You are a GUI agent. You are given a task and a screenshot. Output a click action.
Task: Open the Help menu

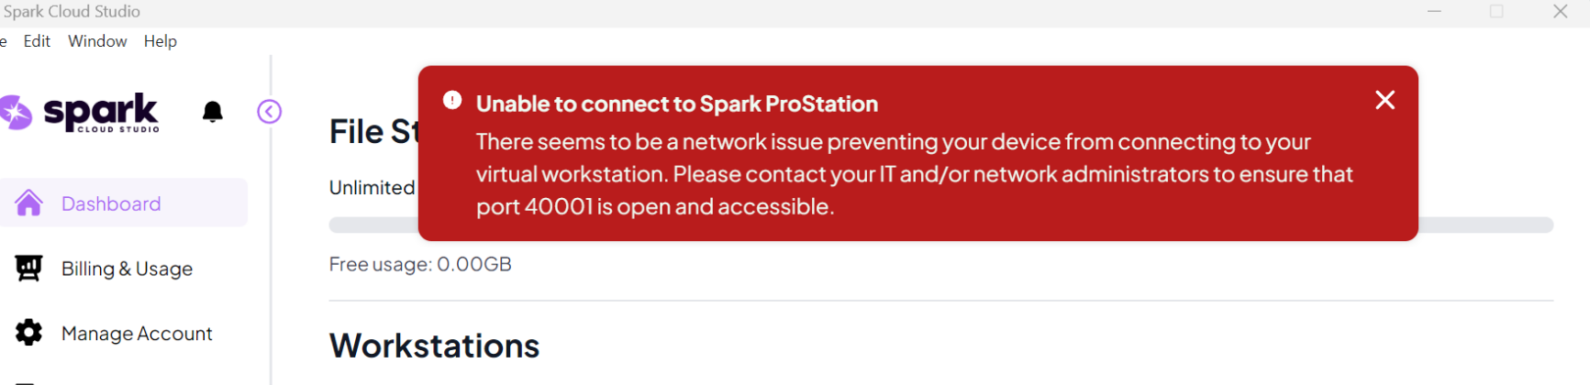[160, 41]
